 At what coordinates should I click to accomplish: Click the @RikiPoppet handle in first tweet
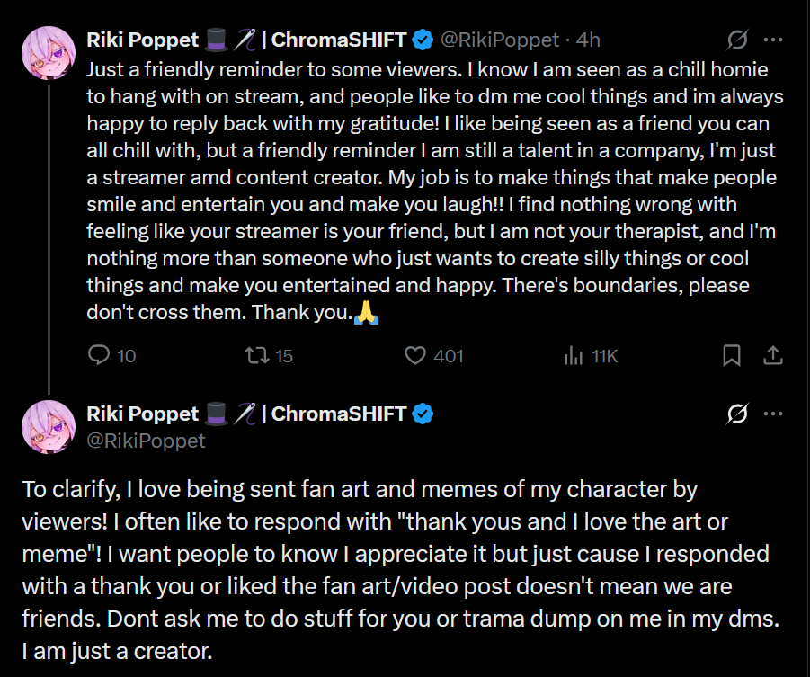tap(498, 40)
